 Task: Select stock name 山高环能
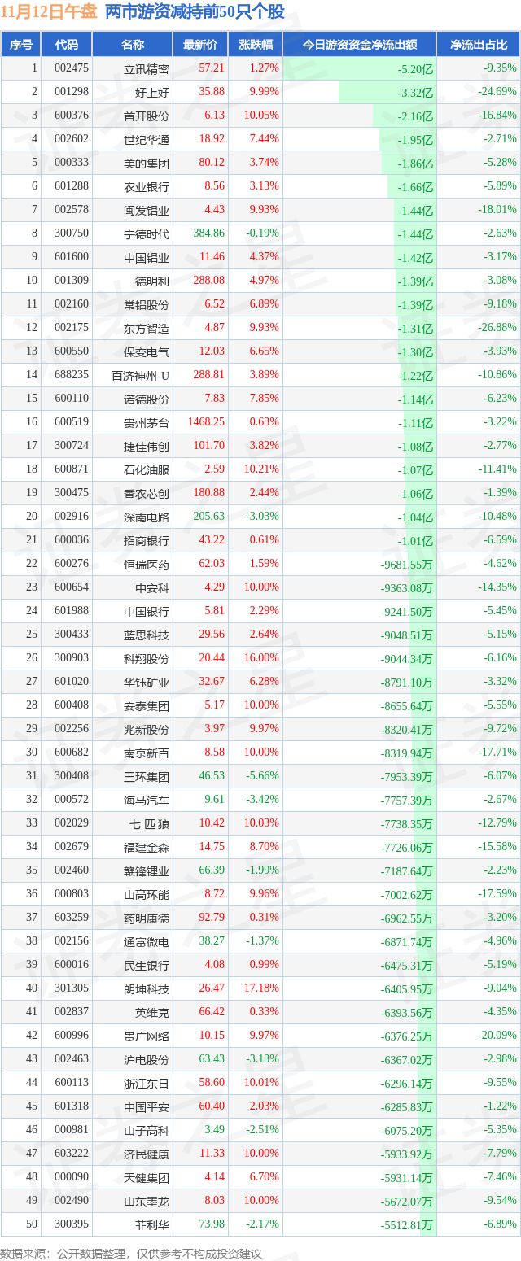(x=147, y=895)
